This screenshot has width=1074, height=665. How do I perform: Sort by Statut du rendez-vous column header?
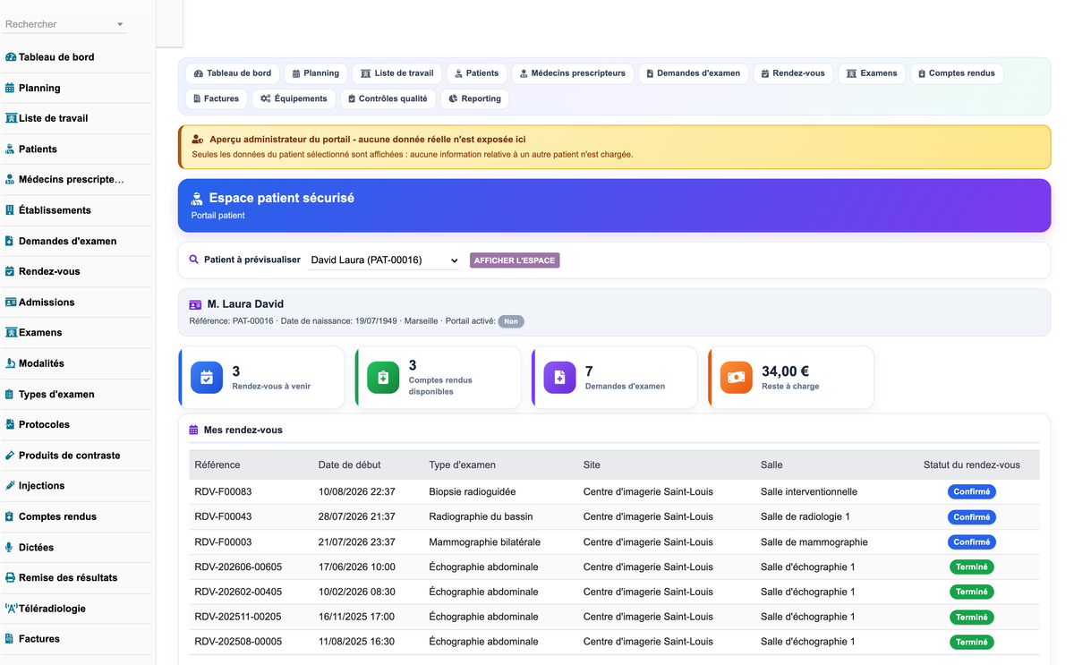click(x=972, y=465)
